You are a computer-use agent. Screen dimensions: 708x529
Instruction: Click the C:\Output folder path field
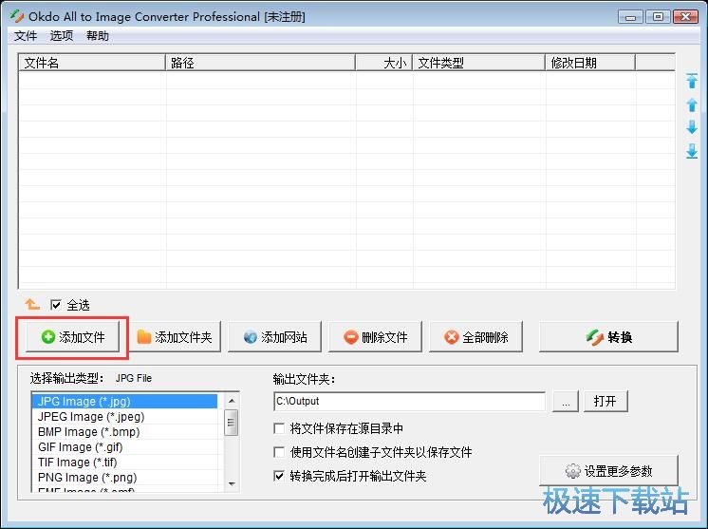pyautogui.click(x=409, y=401)
